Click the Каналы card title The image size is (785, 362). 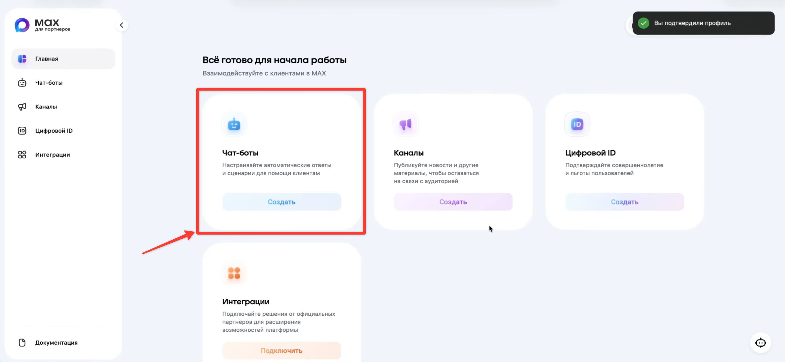pyautogui.click(x=409, y=153)
